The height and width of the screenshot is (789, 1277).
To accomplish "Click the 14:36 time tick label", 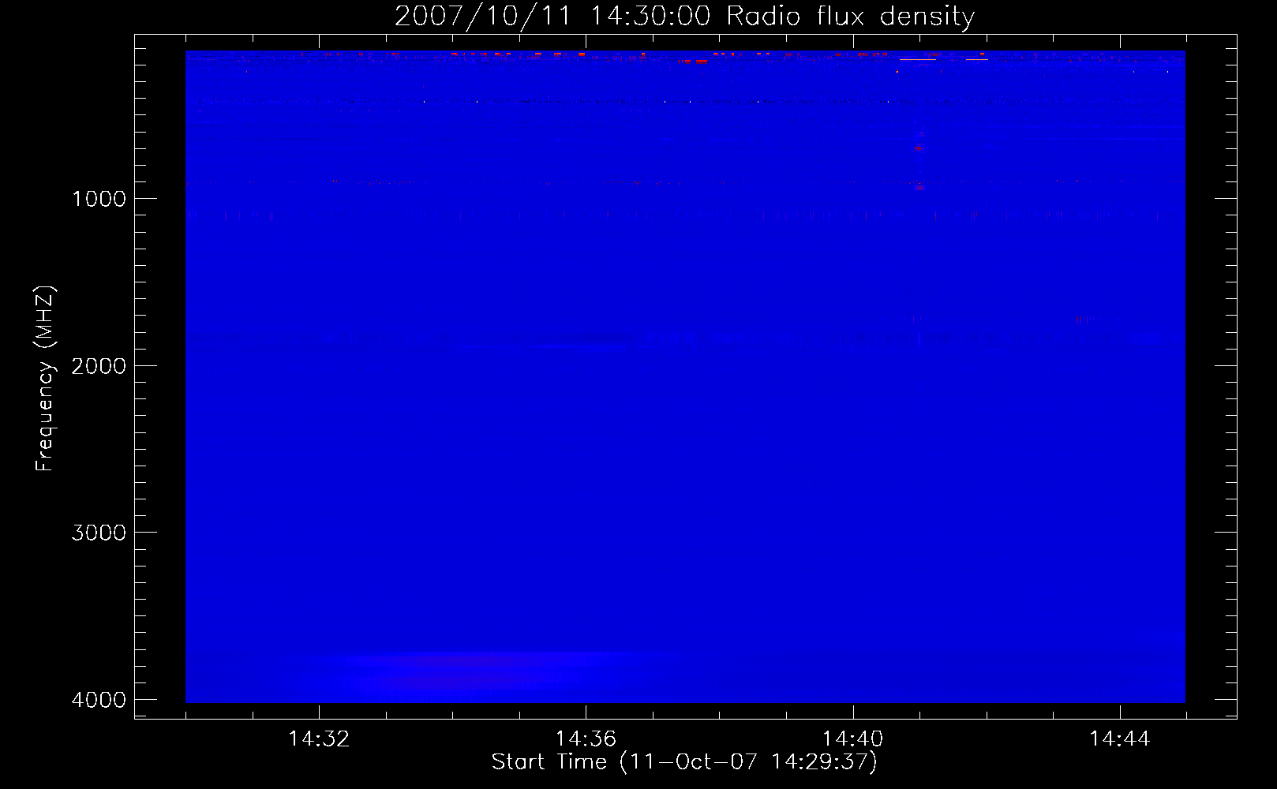I will 586,739.
